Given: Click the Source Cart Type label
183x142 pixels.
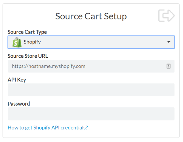Looking at the screenshot, I should [x=27, y=32].
